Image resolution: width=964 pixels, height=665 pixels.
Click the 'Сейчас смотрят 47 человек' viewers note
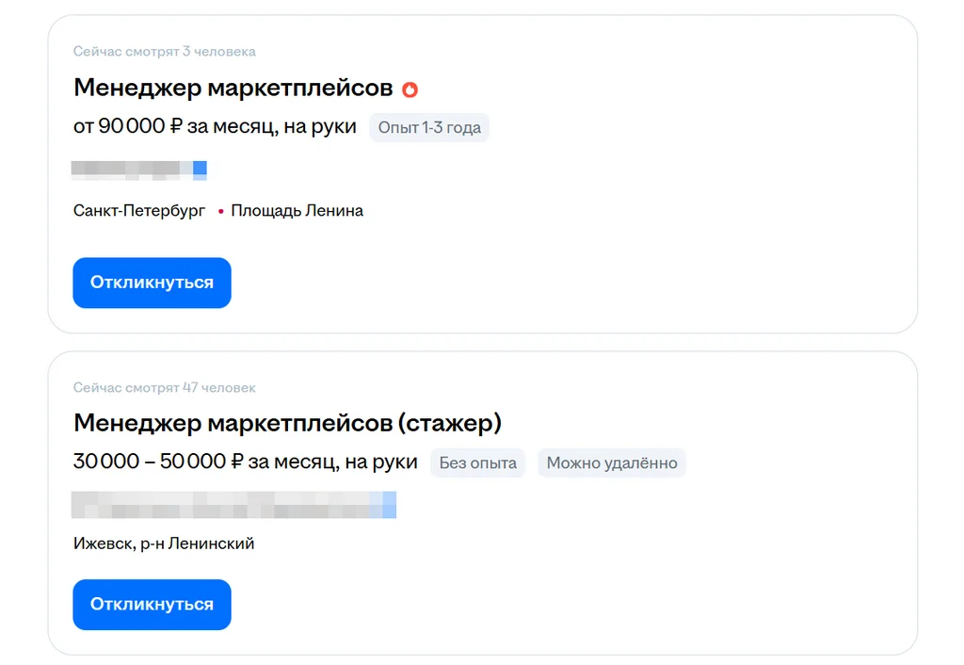pos(165,388)
